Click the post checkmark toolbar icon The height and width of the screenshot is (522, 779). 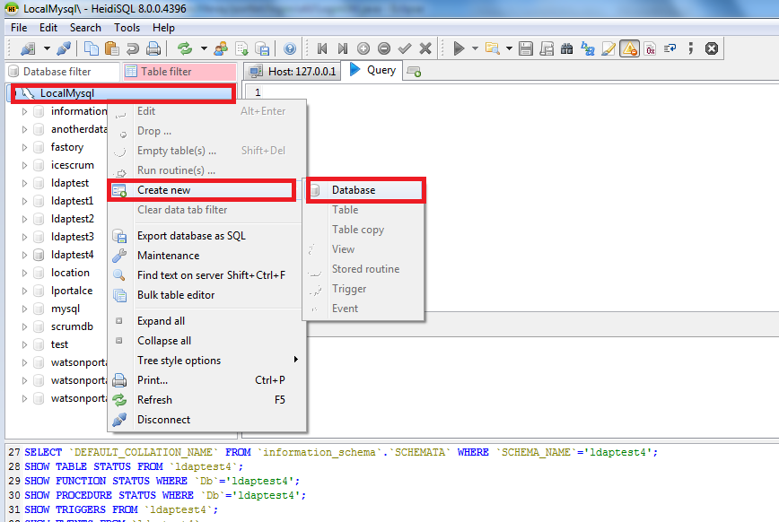click(x=405, y=48)
